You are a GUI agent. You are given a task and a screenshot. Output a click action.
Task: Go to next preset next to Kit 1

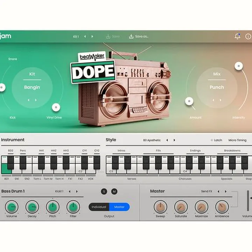92,36
